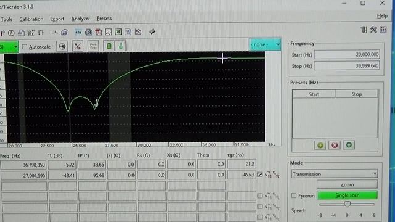Open the Export menu
This screenshot has height=222, width=395.
57,19
